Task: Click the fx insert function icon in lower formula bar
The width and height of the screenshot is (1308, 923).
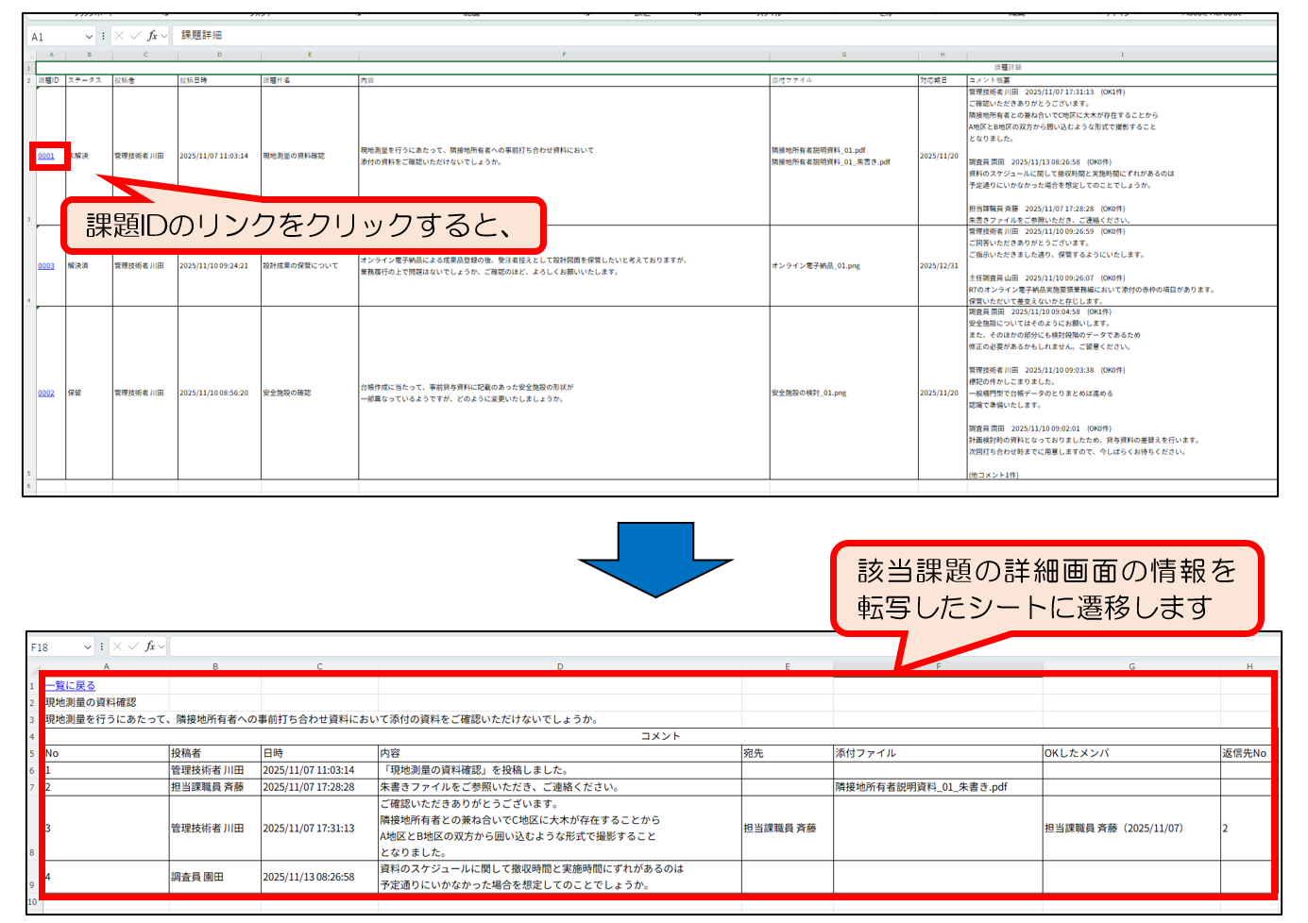Action: point(150,646)
